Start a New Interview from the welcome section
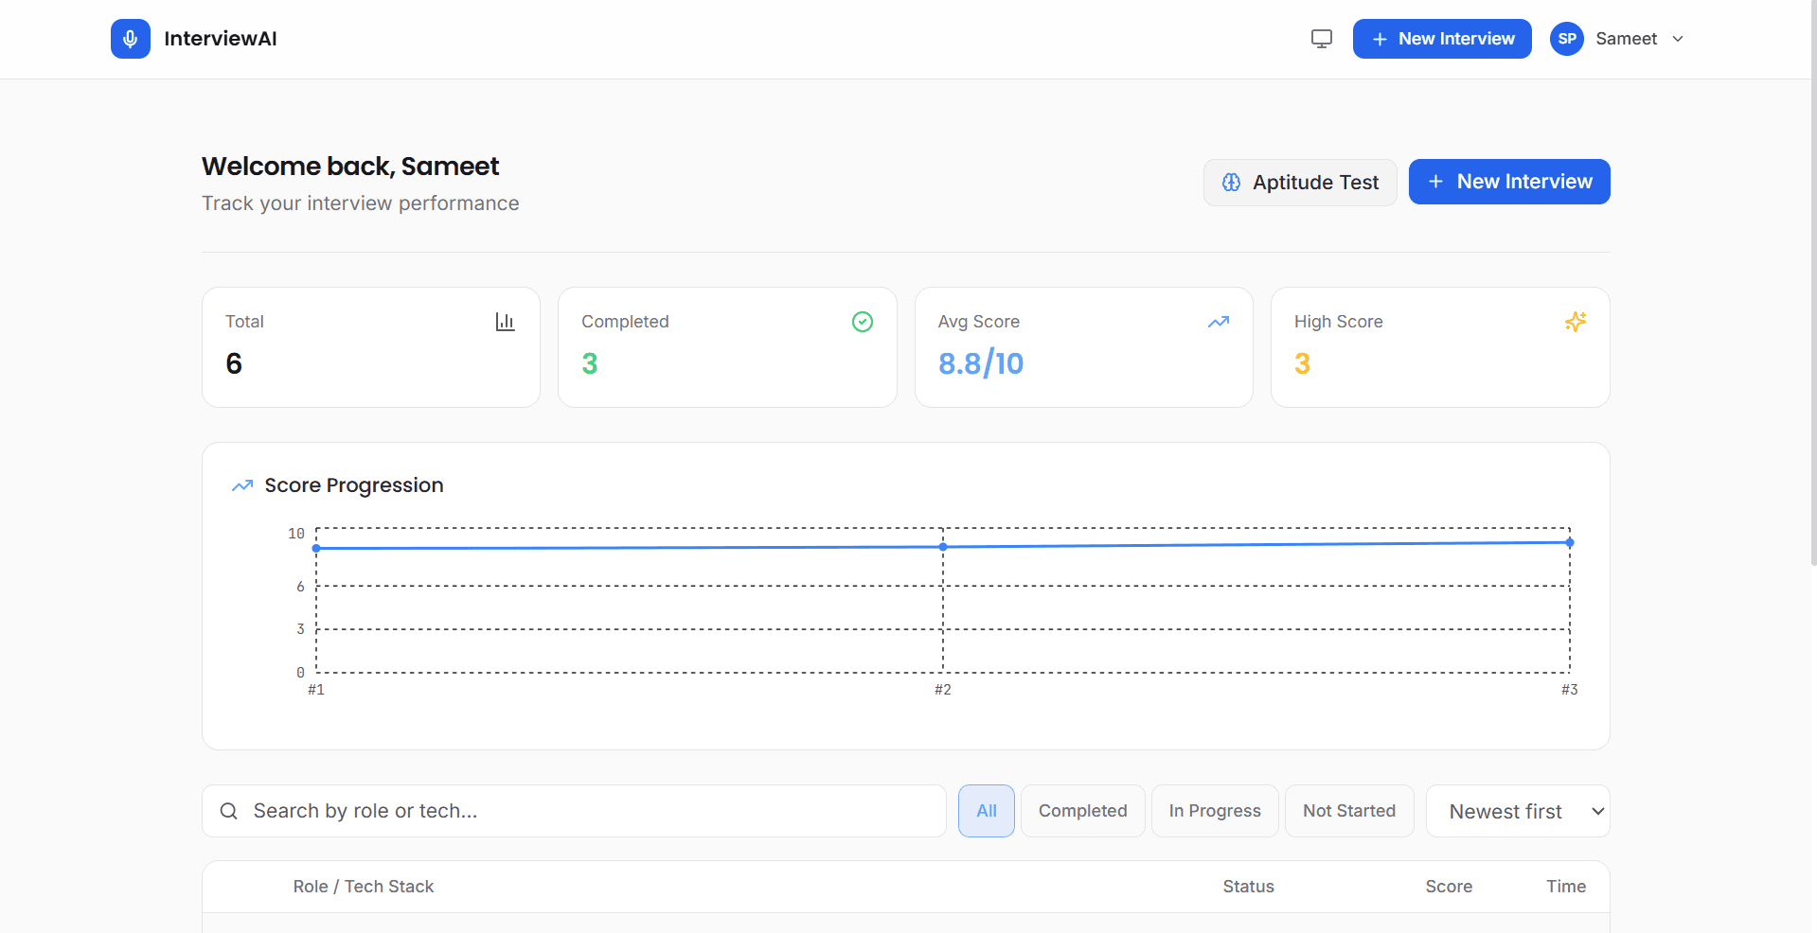The image size is (1817, 933). (1509, 182)
